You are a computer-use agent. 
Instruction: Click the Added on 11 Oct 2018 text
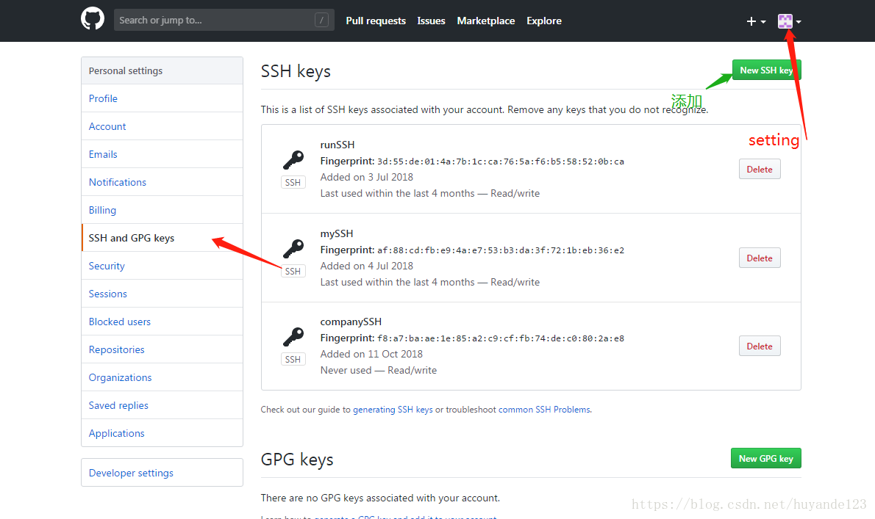[371, 354]
